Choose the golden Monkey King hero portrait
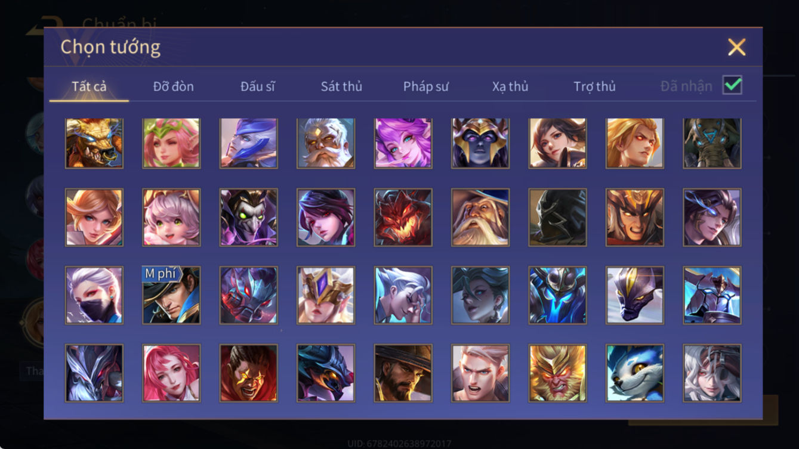The width and height of the screenshot is (799, 449). (x=558, y=373)
